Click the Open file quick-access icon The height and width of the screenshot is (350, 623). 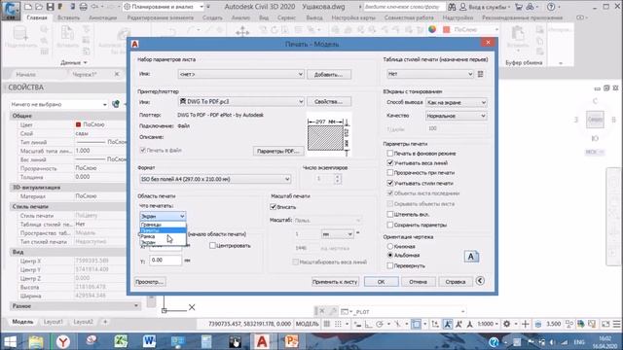(39, 7)
